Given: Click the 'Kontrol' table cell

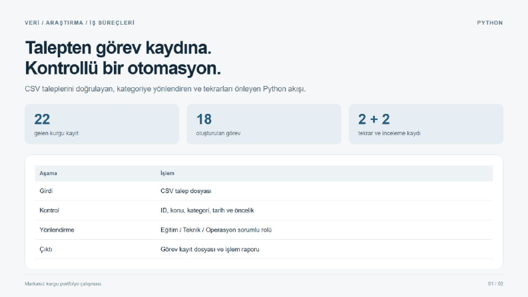Looking at the screenshot, I should tap(49, 210).
